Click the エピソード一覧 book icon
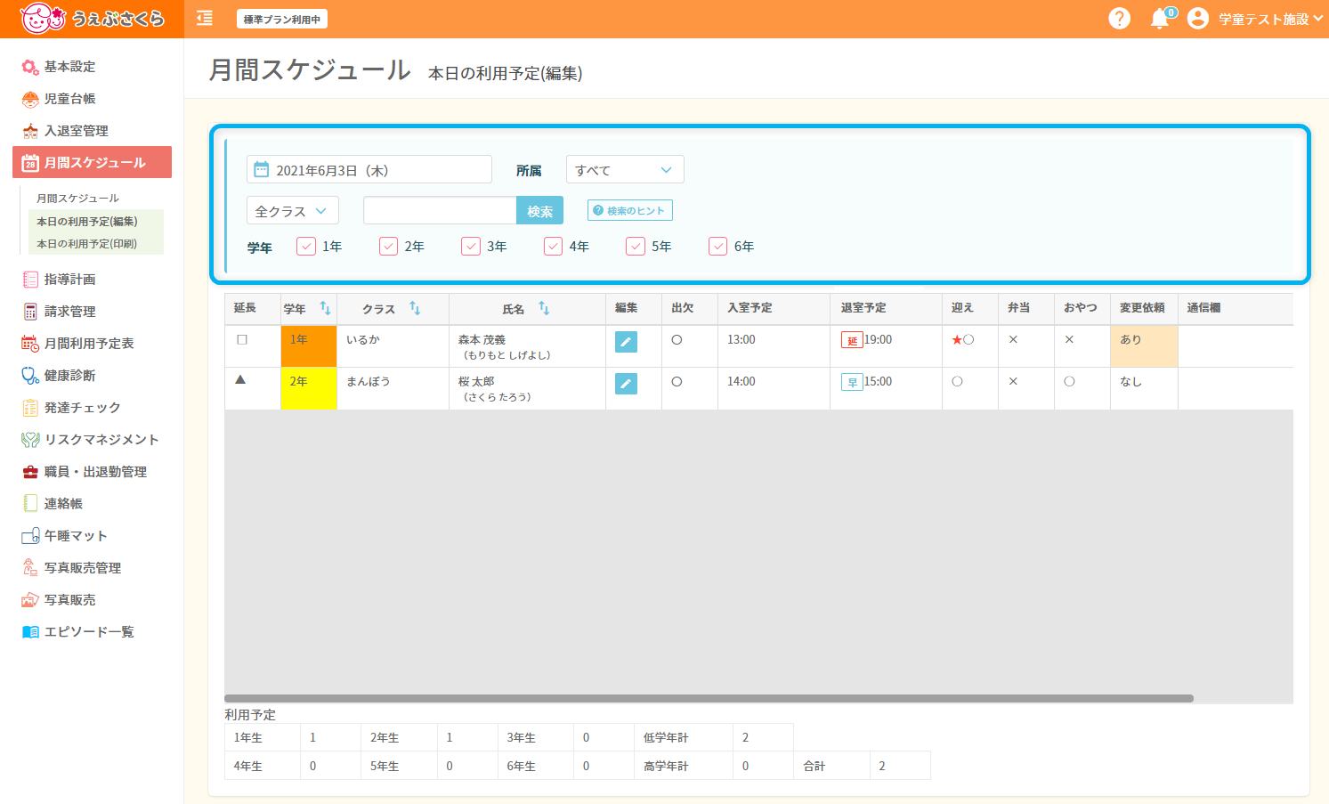The height and width of the screenshot is (804, 1329). [x=30, y=632]
